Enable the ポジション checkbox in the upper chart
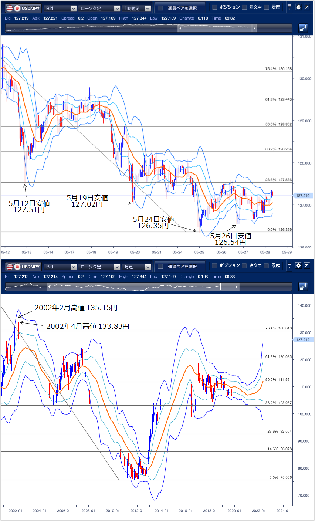This screenshot has height=521, width=315. (x=214, y=7)
